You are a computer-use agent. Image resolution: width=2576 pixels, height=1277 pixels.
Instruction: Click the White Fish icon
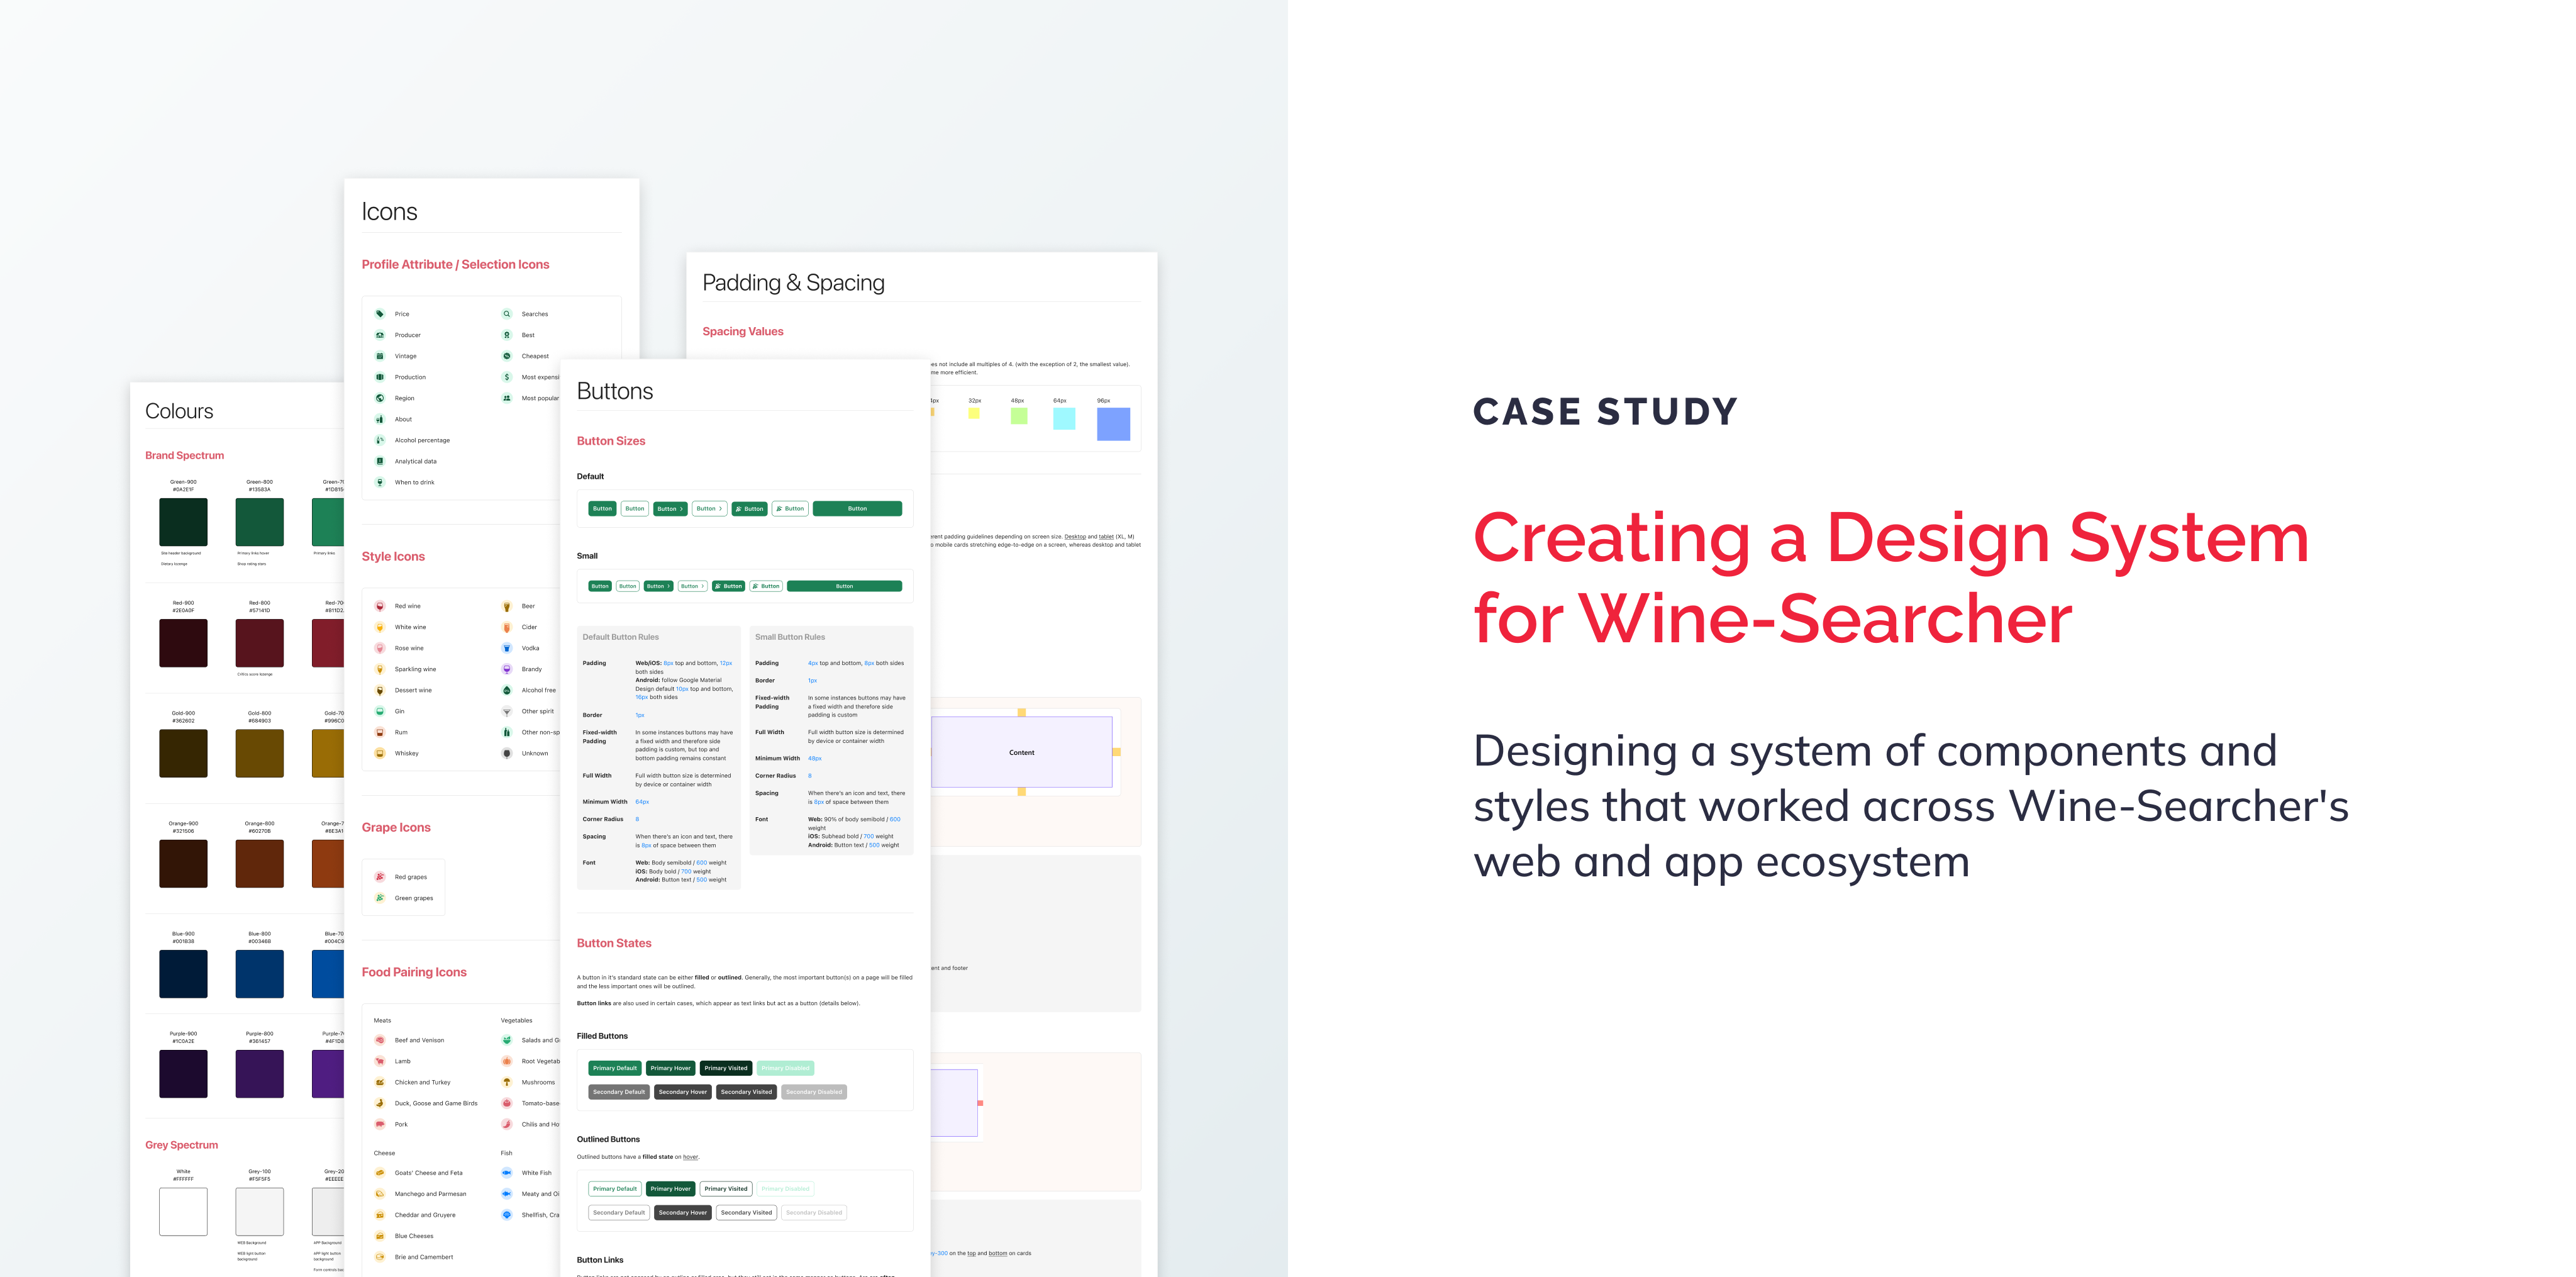[x=507, y=1173]
